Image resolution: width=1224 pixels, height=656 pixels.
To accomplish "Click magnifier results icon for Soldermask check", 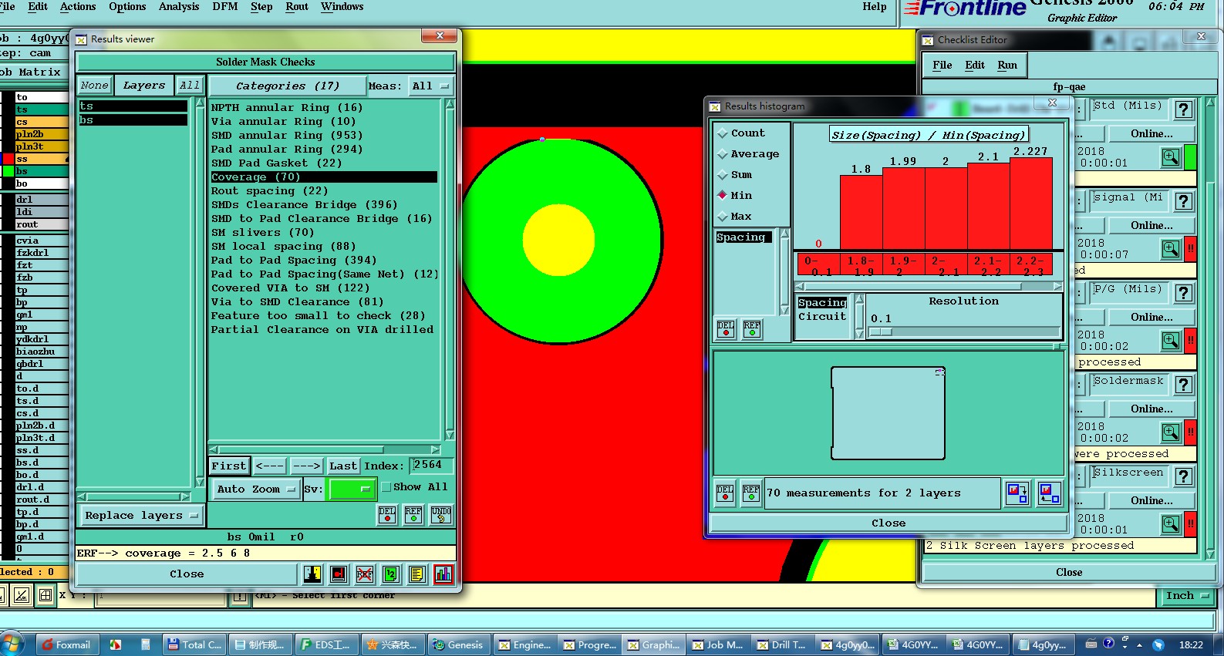I will point(1171,432).
